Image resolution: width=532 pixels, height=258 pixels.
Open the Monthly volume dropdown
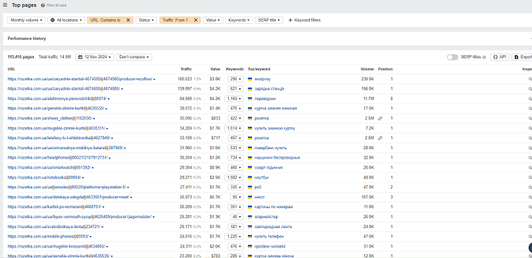pos(27,21)
